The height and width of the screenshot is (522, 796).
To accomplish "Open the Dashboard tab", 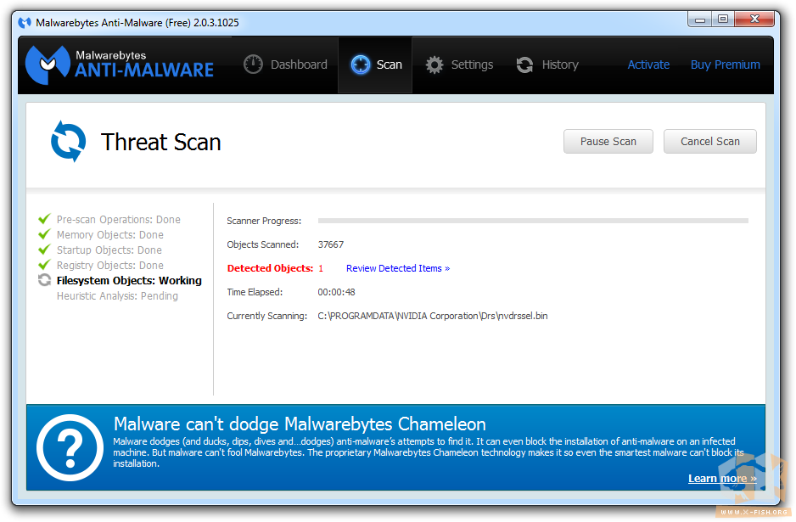I will pyautogui.click(x=285, y=65).
